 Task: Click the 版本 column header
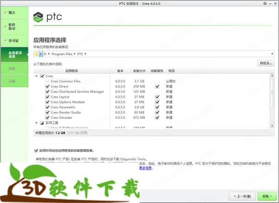tap(120, 71)
